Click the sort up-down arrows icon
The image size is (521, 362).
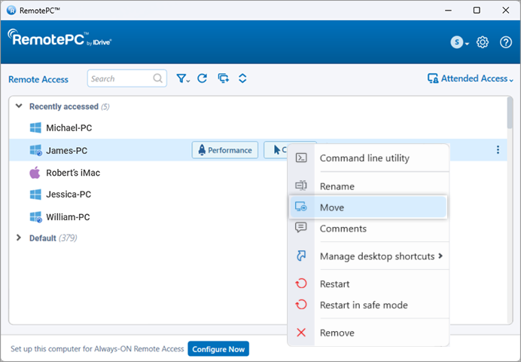(x=242, y=78)
